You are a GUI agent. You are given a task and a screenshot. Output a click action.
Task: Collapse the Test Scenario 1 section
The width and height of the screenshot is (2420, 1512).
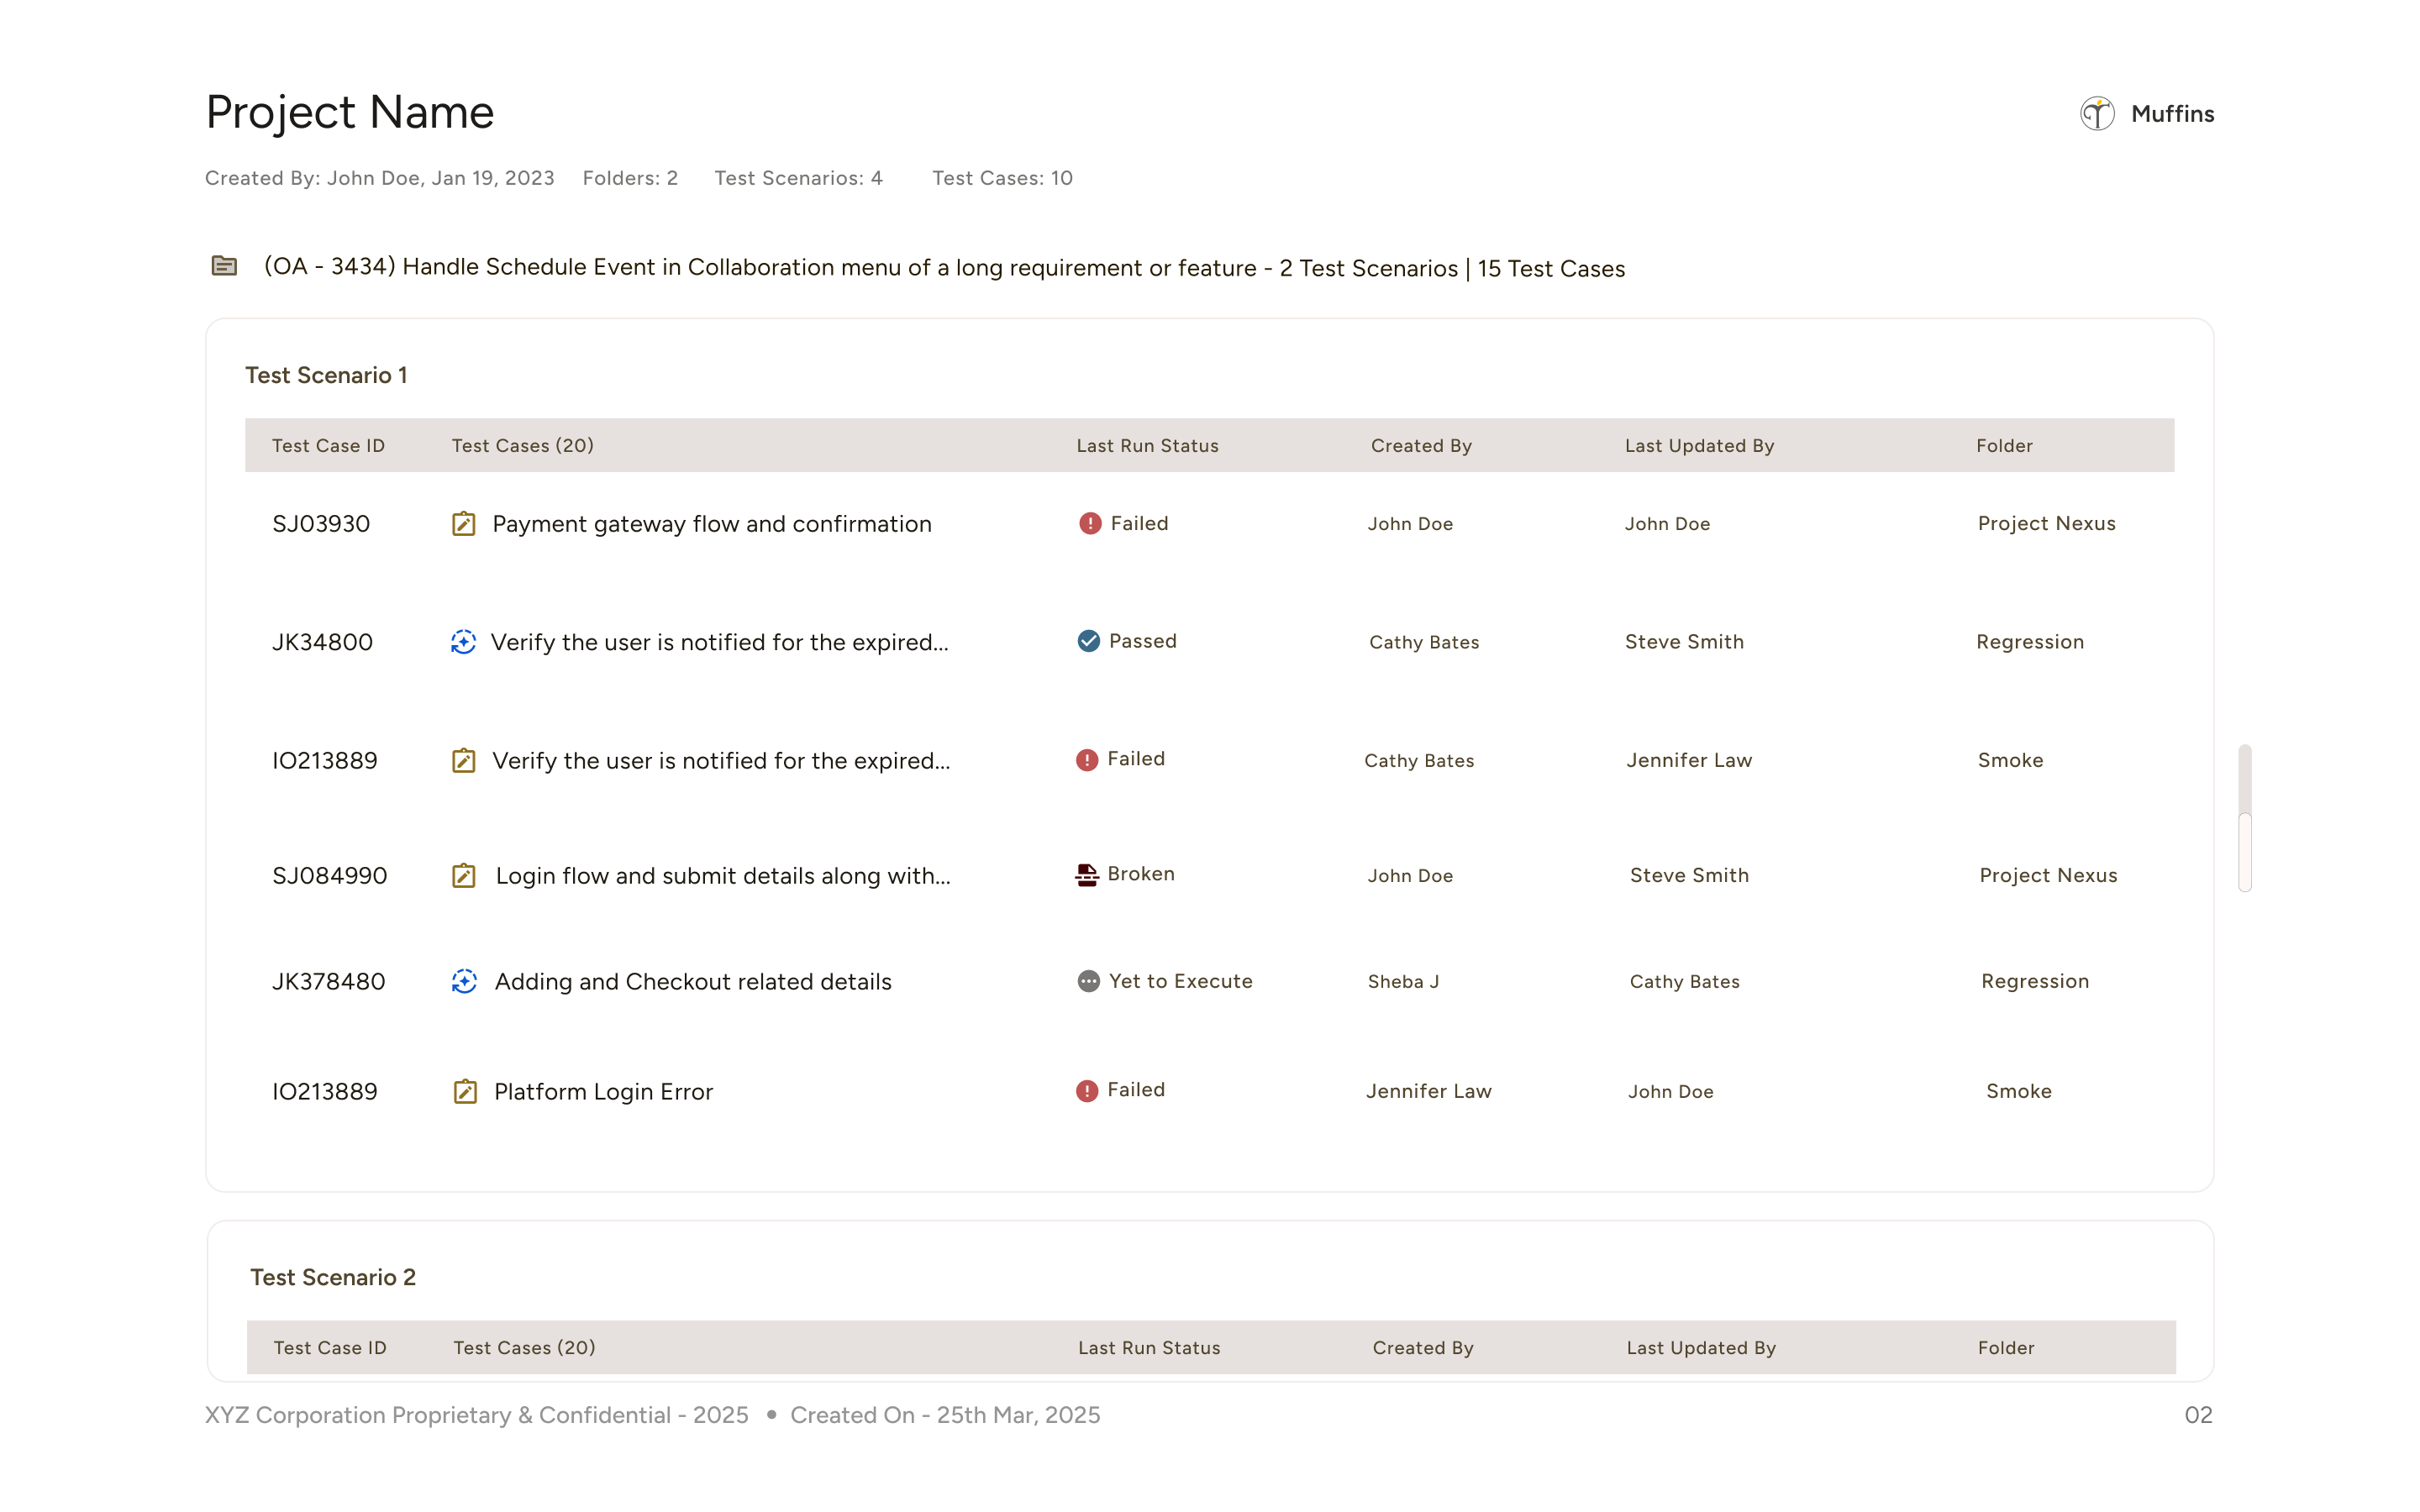click(327, 375)
